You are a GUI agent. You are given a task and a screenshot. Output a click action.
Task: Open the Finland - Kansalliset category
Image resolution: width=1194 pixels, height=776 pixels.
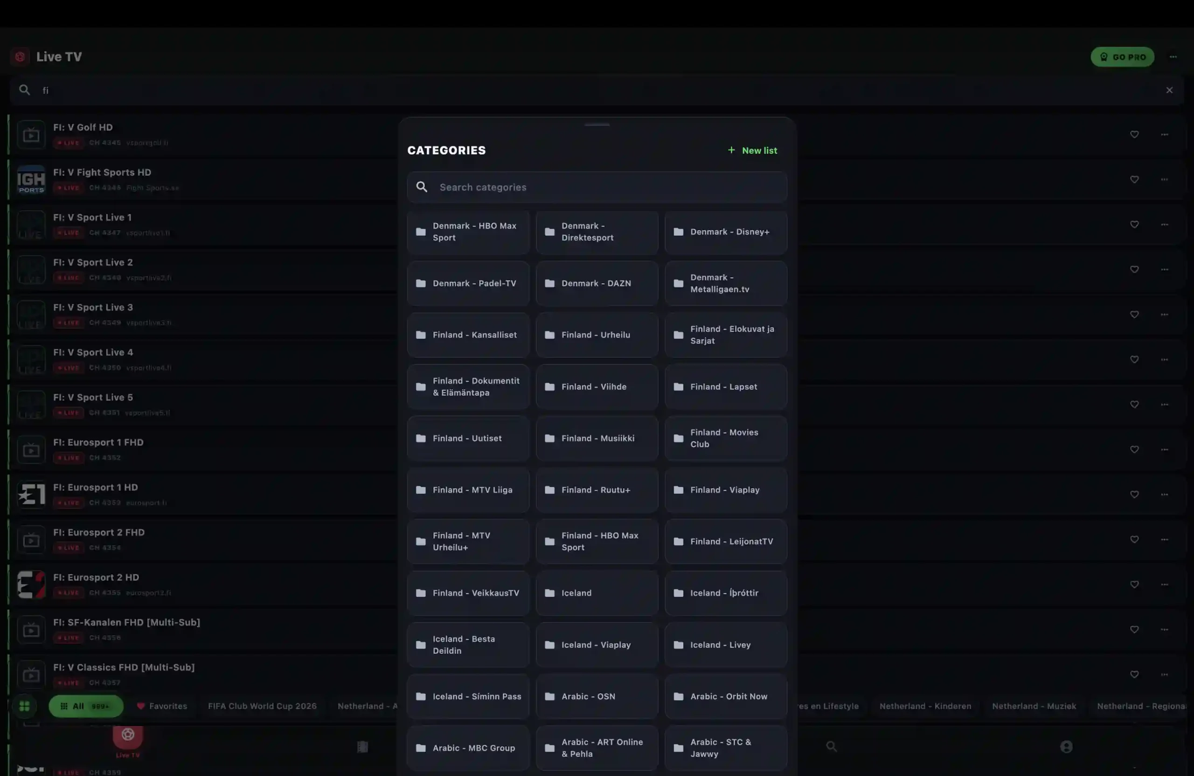click(467, 335)
